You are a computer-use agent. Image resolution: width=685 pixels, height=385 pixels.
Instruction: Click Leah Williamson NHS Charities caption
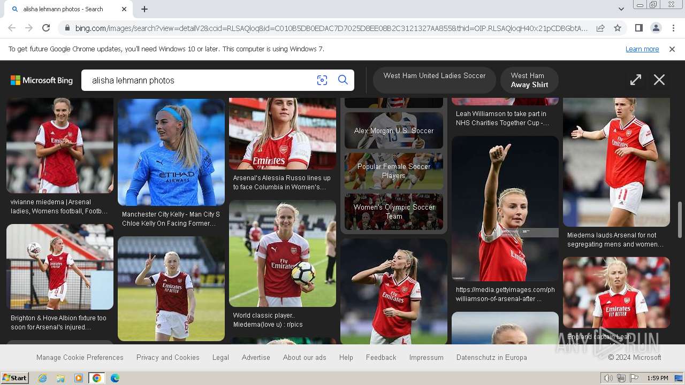pyautogui.click(x=502, y=118)
